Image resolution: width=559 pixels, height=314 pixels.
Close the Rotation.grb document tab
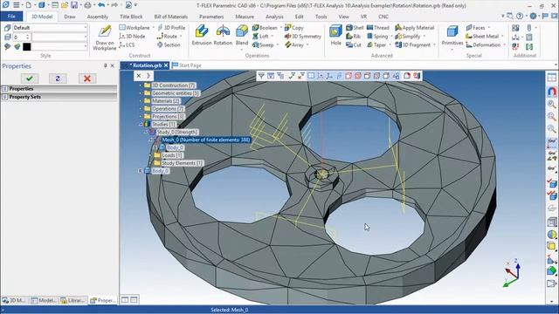(x=166, y=65)
